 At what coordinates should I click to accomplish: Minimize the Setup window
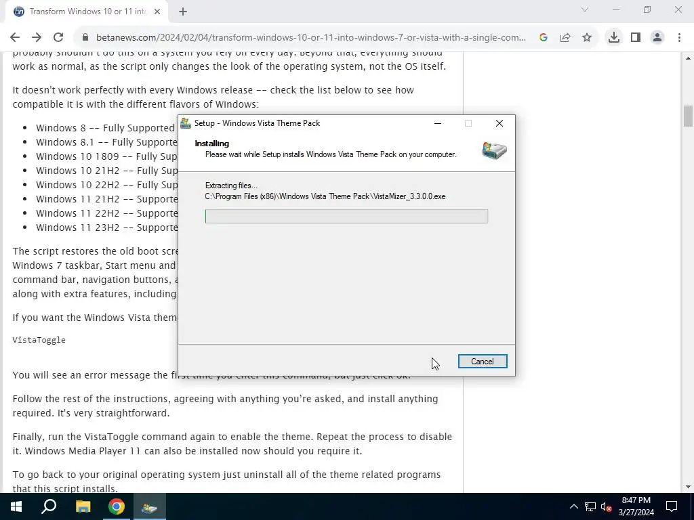click(x=438, y=123)
